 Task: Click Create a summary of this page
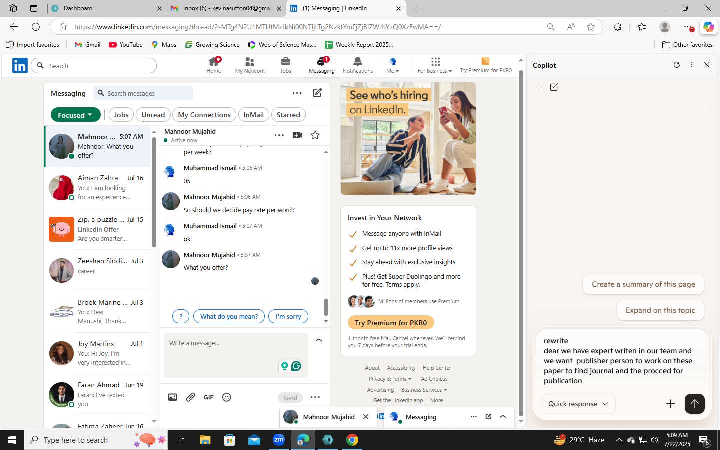(x=643, y=284)
